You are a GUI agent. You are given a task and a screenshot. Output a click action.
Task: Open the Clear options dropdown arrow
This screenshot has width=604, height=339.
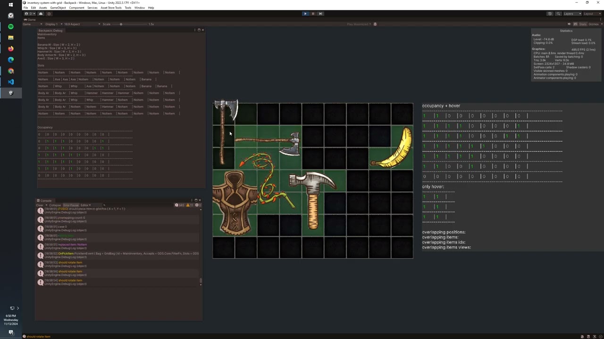[46, 205]
